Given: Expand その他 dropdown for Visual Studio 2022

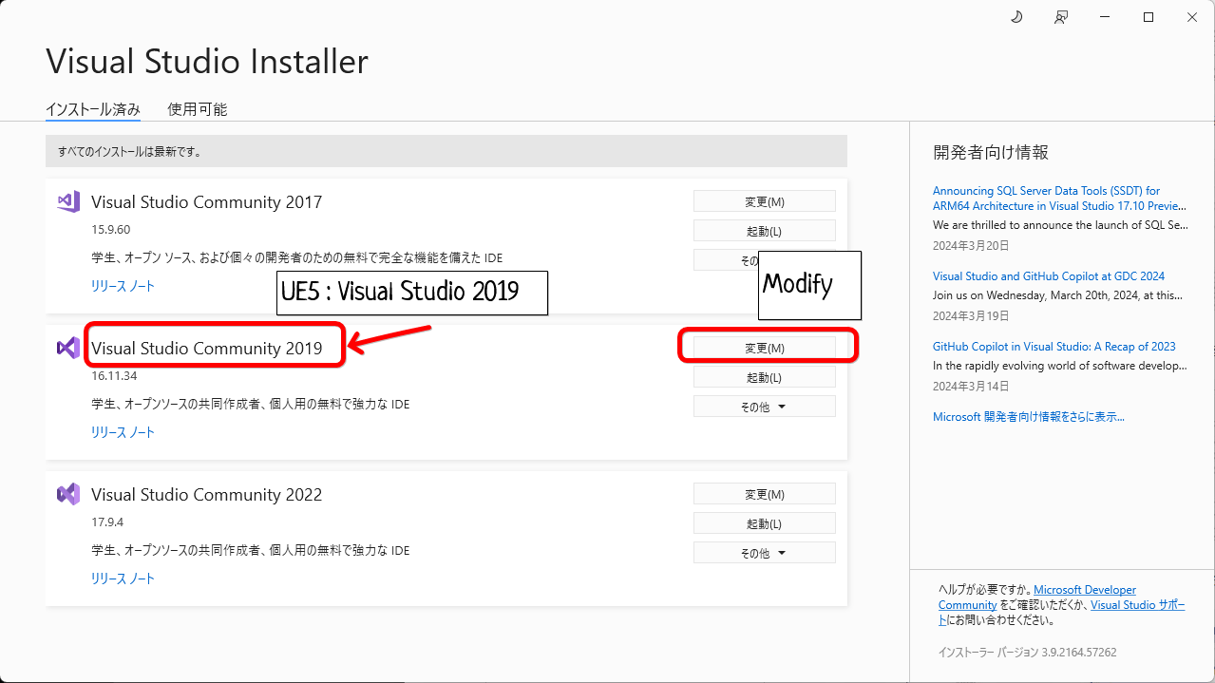Looking at the screenshot, I should (x=765, y=553).
